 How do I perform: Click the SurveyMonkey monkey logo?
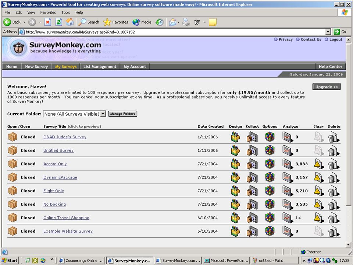coord(18,47)
